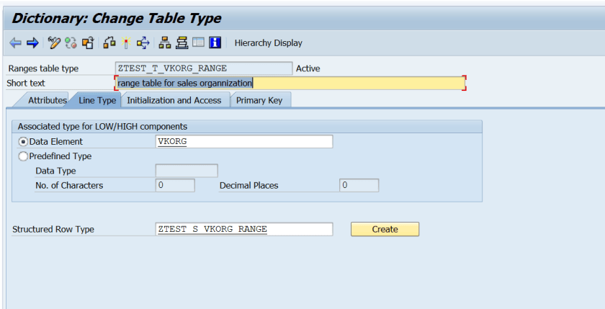Image resolution: width=605 pixels, height=309 pixels.
Task: Click the 'Decimal Places' label
Action: pyautogui.click(x=249, y=186)
